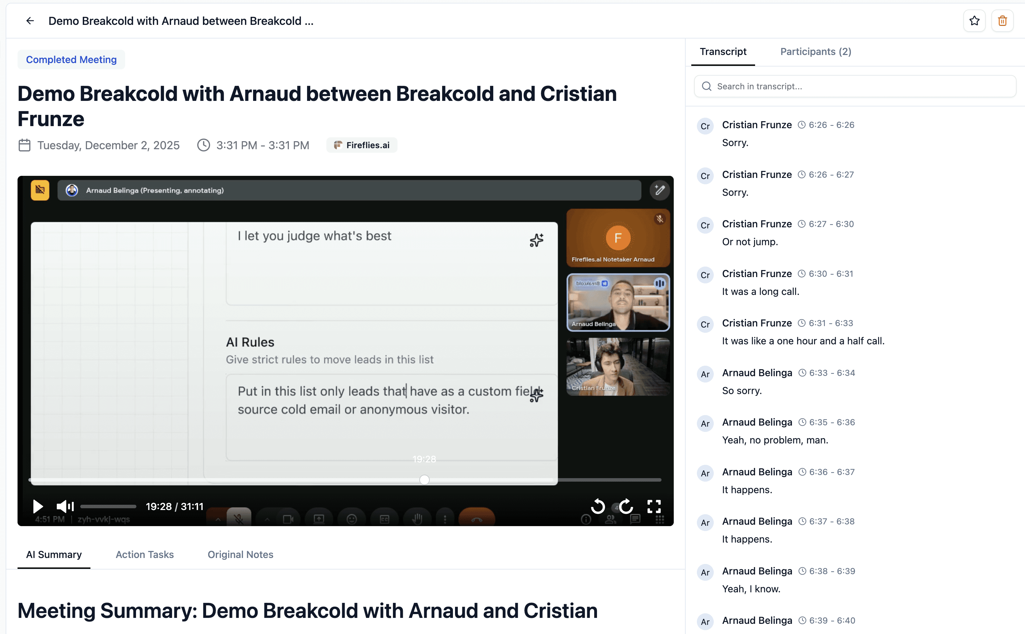This screenshot has width=1025, height=634.
Task: Click the annotate pencil icon in video
Action: (x=660, y=190)
